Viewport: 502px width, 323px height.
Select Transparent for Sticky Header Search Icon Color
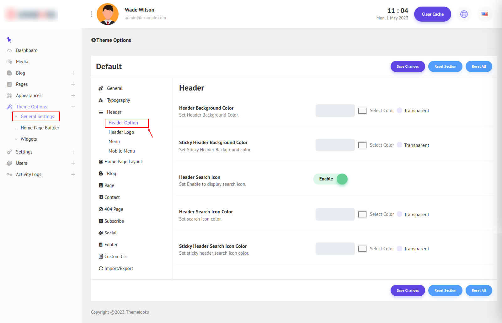pyautogui.click(x=399, y=248)
